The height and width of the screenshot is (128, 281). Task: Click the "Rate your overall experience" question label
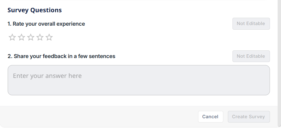[49, 24]
